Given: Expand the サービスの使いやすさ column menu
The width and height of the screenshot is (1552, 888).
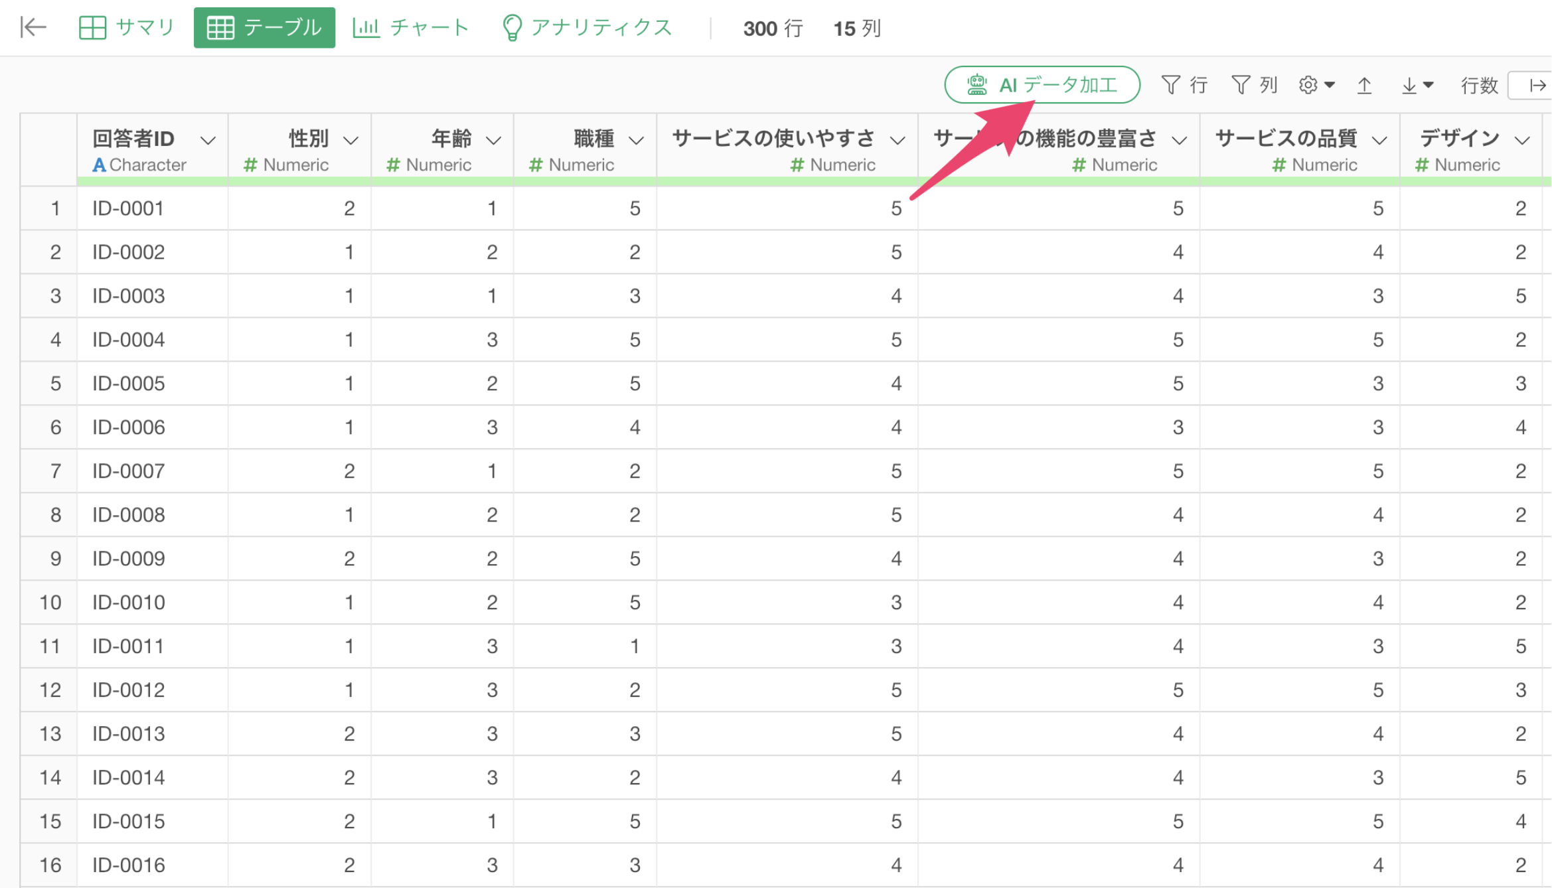Looking at the screenshot, I should point(897,140).
